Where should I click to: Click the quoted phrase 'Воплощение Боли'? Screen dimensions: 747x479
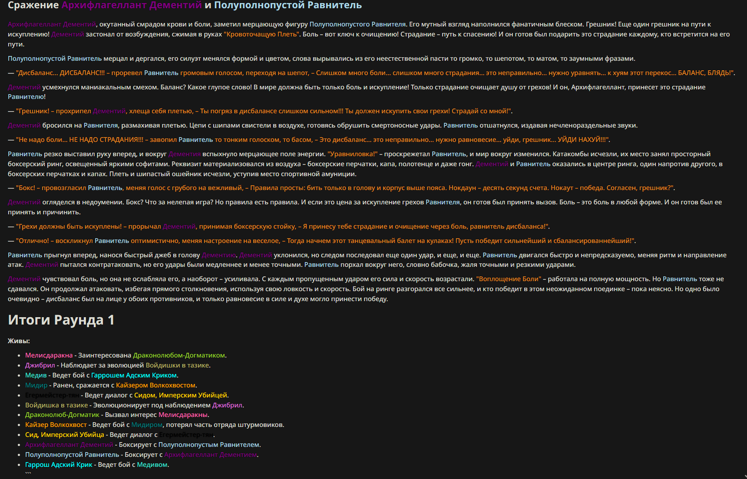coord(509,279)
